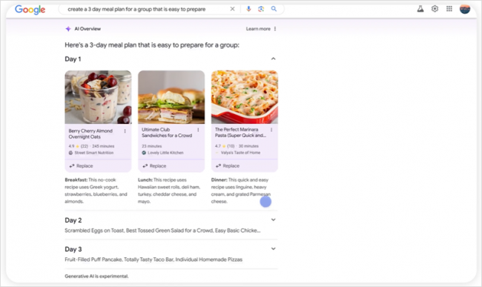The height and width of the screenshot is (287, 482).
Task: Replace the overnight oats breakfast recipe
Action: coord(81,166)
